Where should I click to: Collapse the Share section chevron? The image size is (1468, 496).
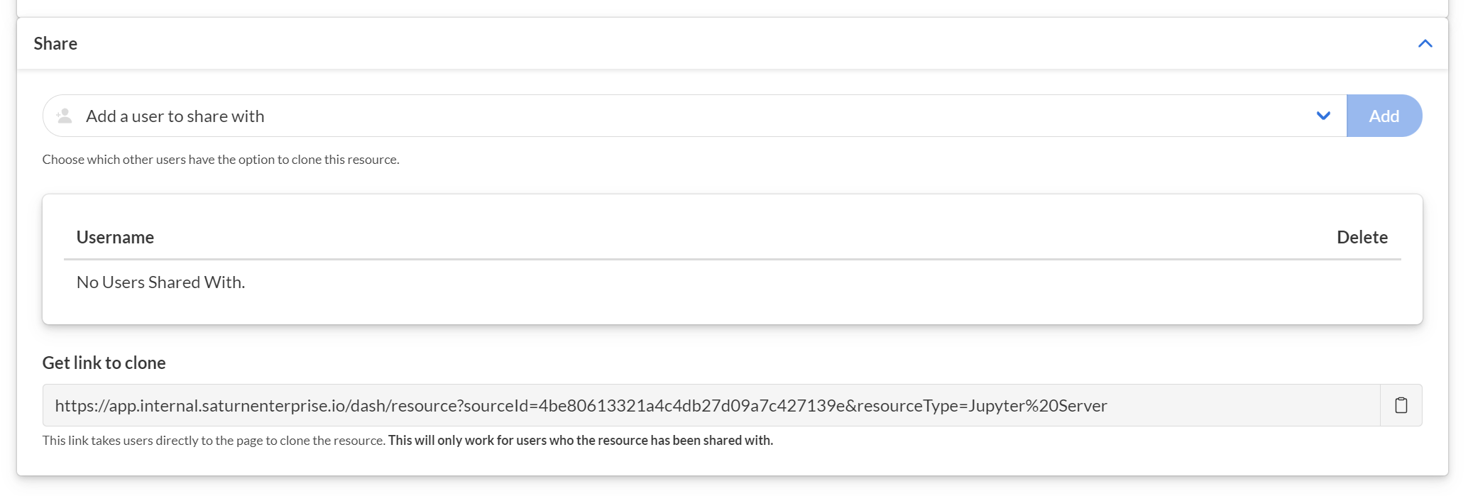tap(1425, 43)
